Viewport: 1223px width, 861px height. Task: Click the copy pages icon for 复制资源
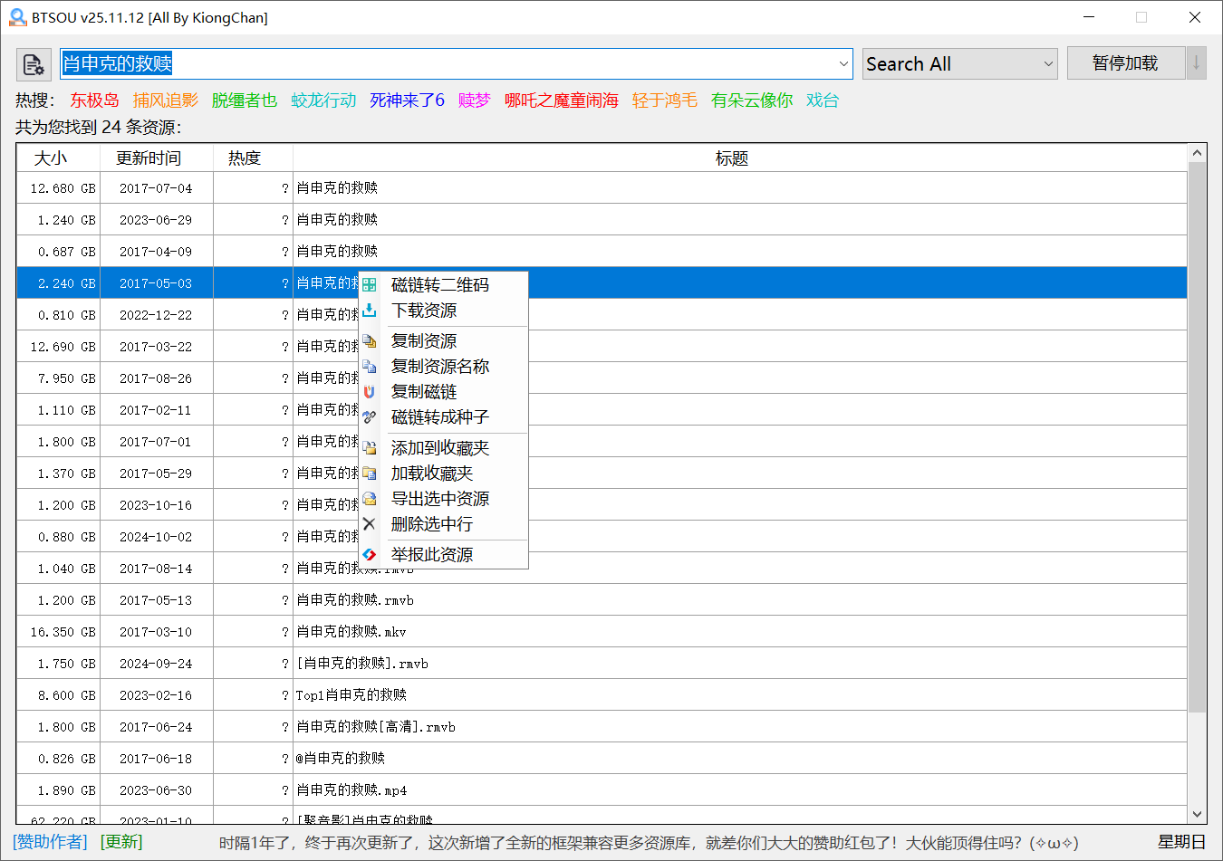pyautogui.click(x=369, y=340)
